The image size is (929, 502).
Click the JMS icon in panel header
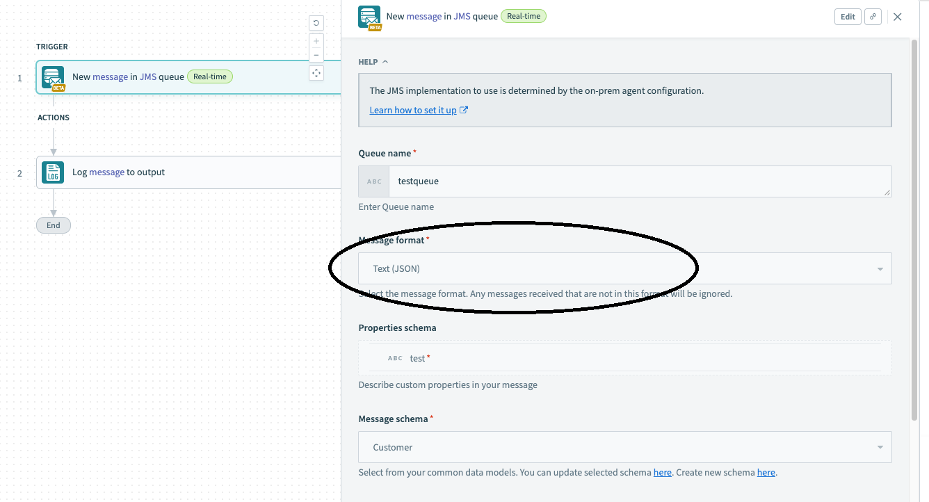pos(369,17)
